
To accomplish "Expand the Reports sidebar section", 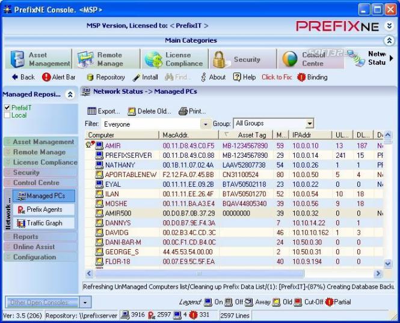I will click(x=41, y=237).
